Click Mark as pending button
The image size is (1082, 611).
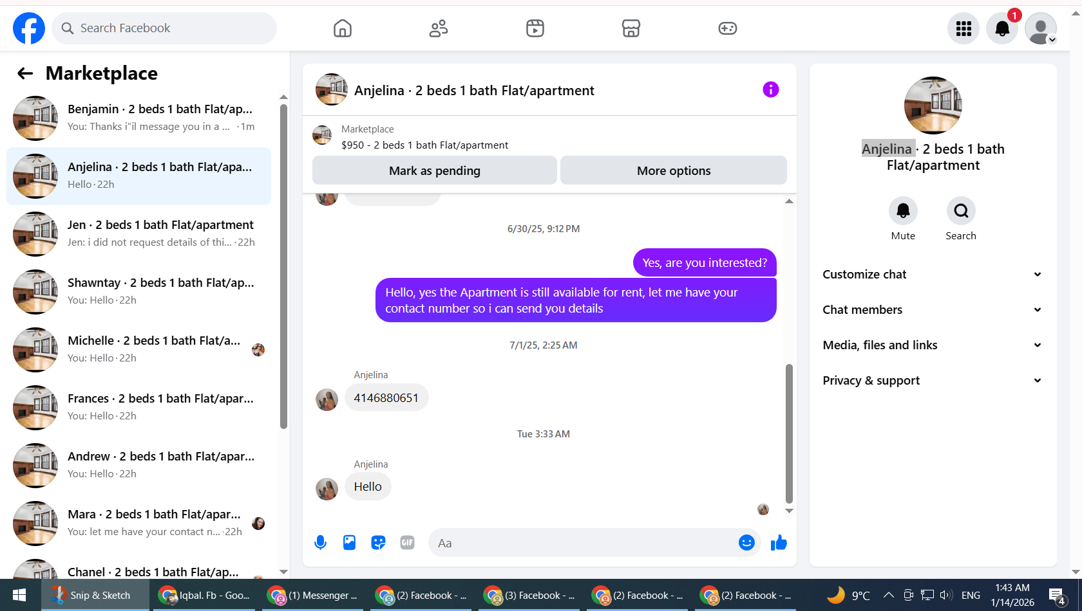(435, 170)
